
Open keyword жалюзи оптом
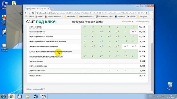point(36,27)
